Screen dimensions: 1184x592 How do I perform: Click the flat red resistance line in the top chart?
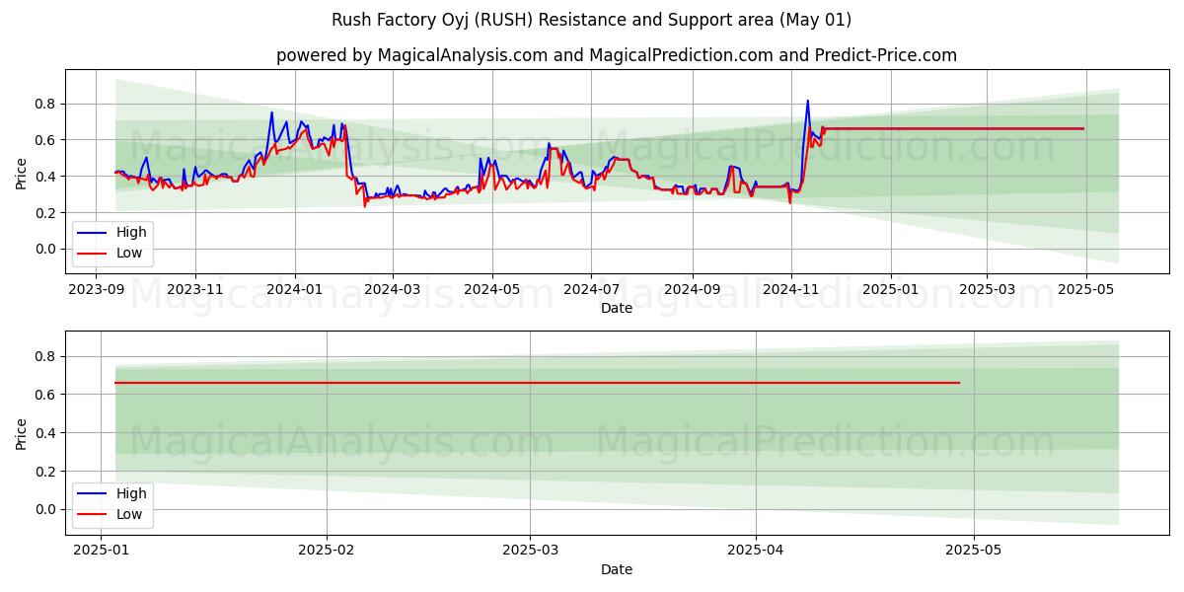click(953, 128)
